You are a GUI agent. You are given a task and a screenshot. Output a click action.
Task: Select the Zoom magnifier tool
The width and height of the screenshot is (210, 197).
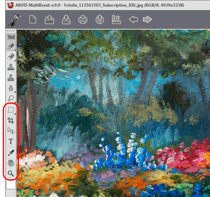coord(11,174)
